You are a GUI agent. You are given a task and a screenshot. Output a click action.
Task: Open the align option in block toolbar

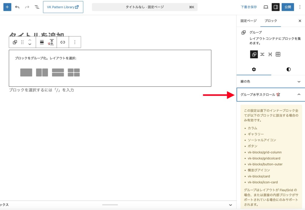(x=42, y=42)
